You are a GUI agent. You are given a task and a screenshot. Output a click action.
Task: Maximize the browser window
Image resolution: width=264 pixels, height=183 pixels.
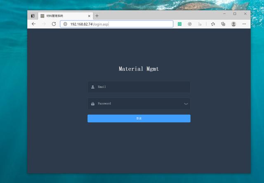(x=235, y=14)
